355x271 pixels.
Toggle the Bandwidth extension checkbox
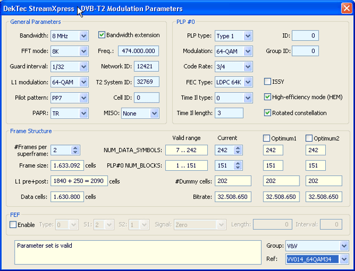[102, 35]
